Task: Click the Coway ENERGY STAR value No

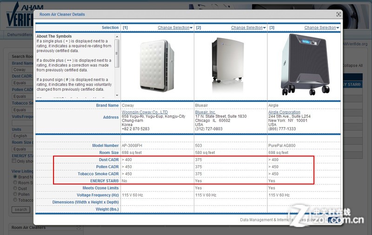Action: [124, 181]
